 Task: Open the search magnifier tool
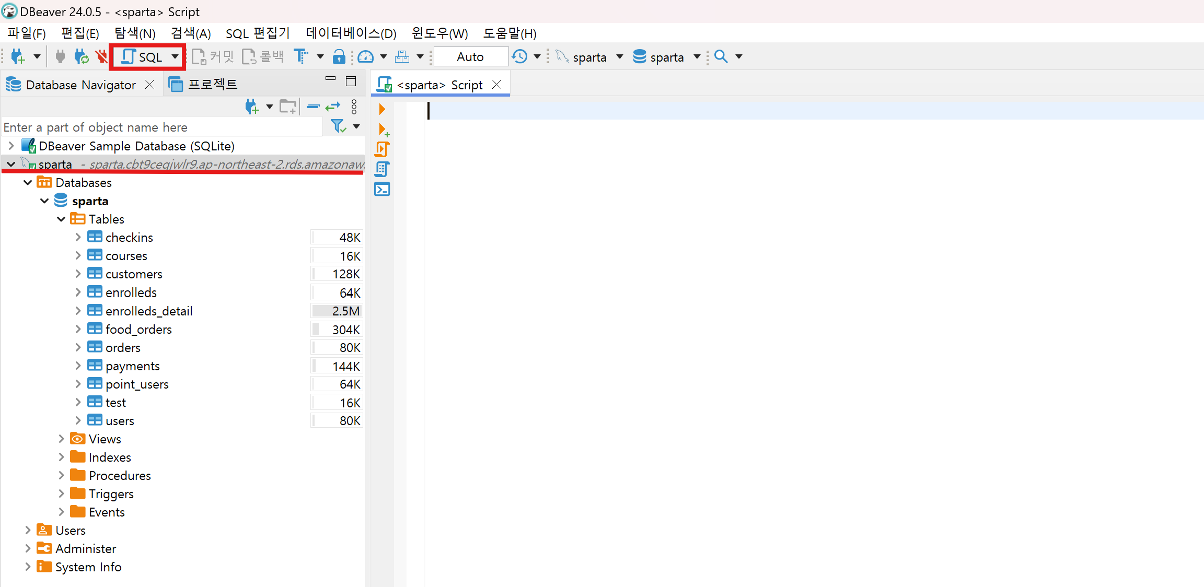pos(721,57)
